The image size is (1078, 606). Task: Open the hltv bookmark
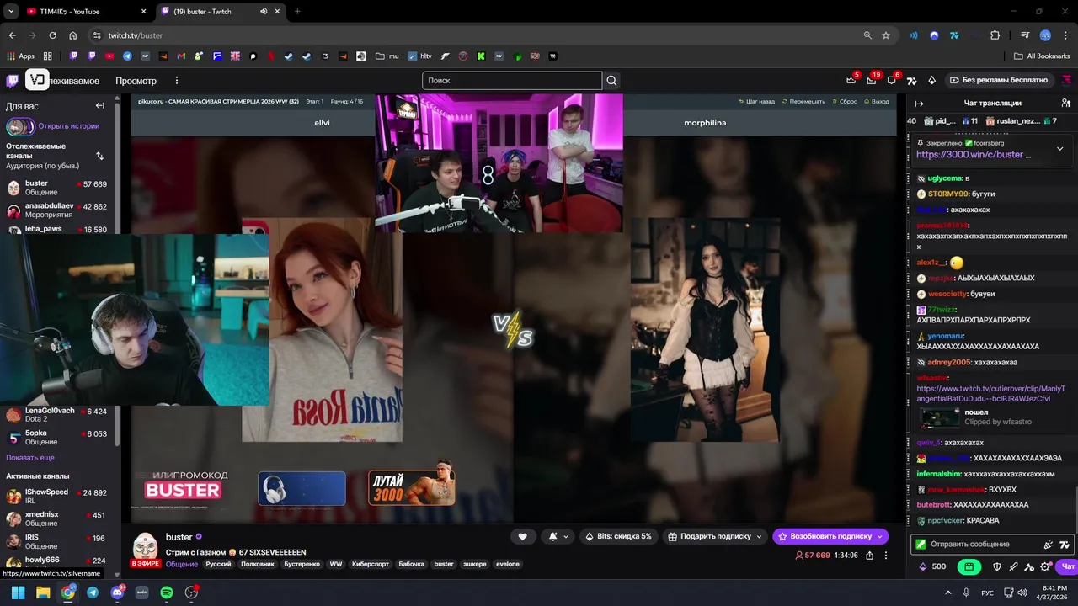[x=419, y=56]
